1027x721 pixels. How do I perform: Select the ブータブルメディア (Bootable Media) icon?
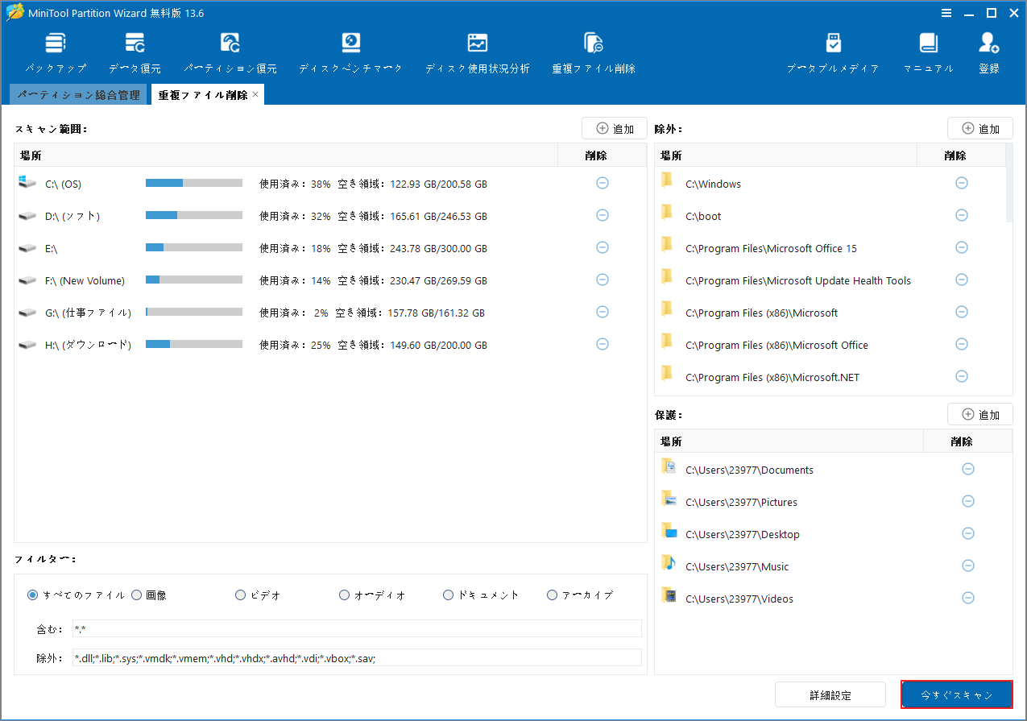[833, 50]
